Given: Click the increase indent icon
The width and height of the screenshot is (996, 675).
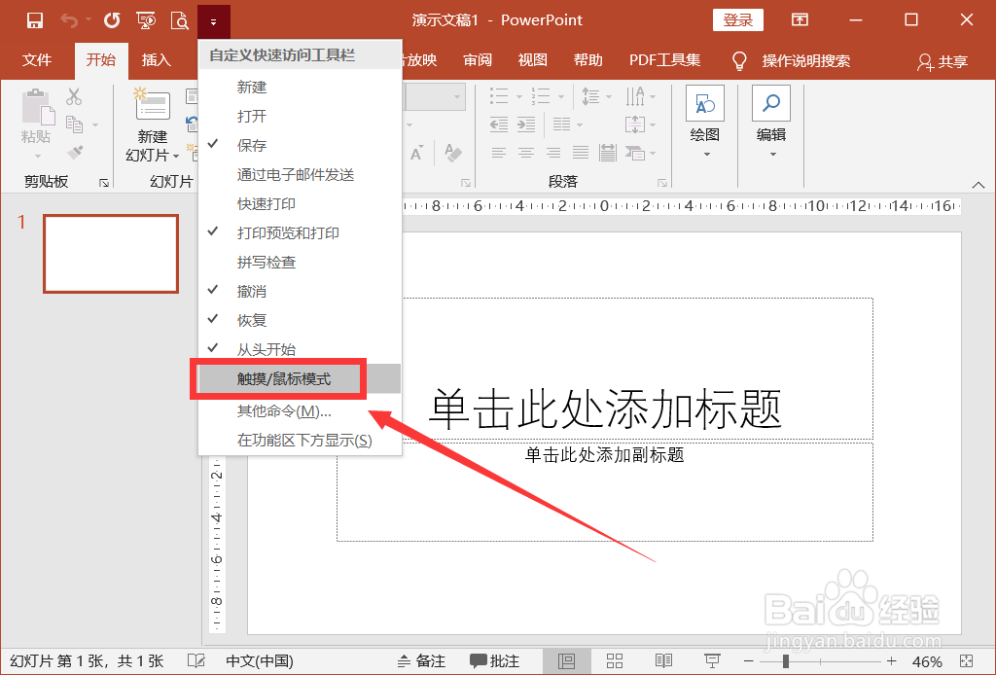Looking at the screenshot, I should [x=526, y=124].
